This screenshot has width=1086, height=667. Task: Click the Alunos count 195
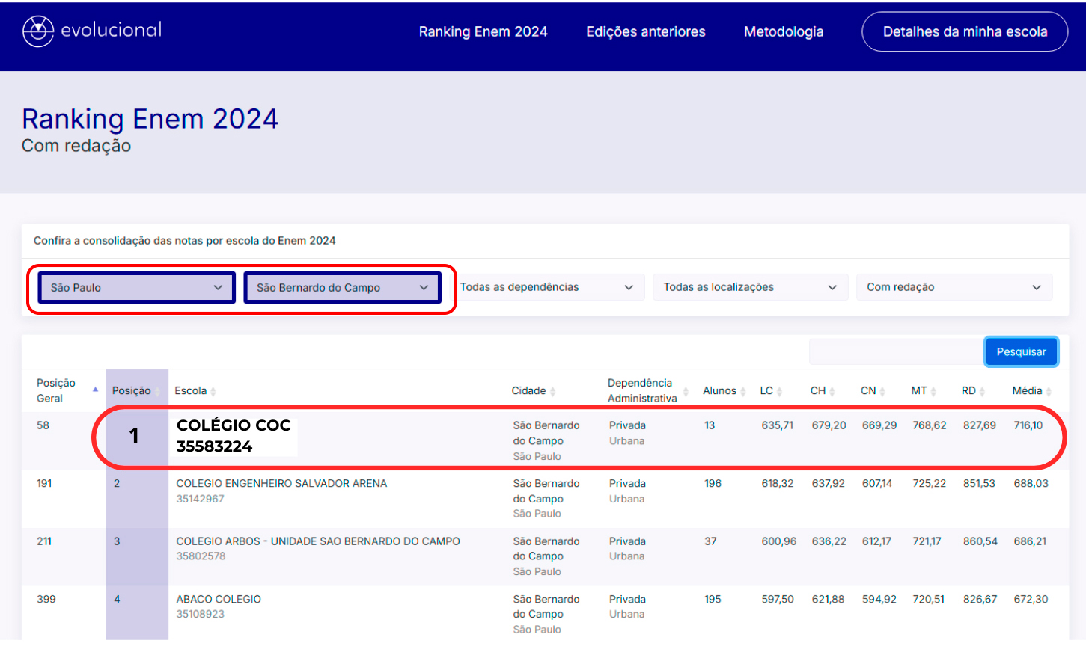pyautogui.click(x=713, y=600)
